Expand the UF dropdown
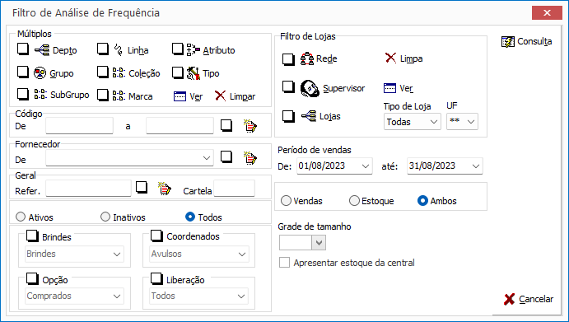The image size is (569, 322). point(462,122)
